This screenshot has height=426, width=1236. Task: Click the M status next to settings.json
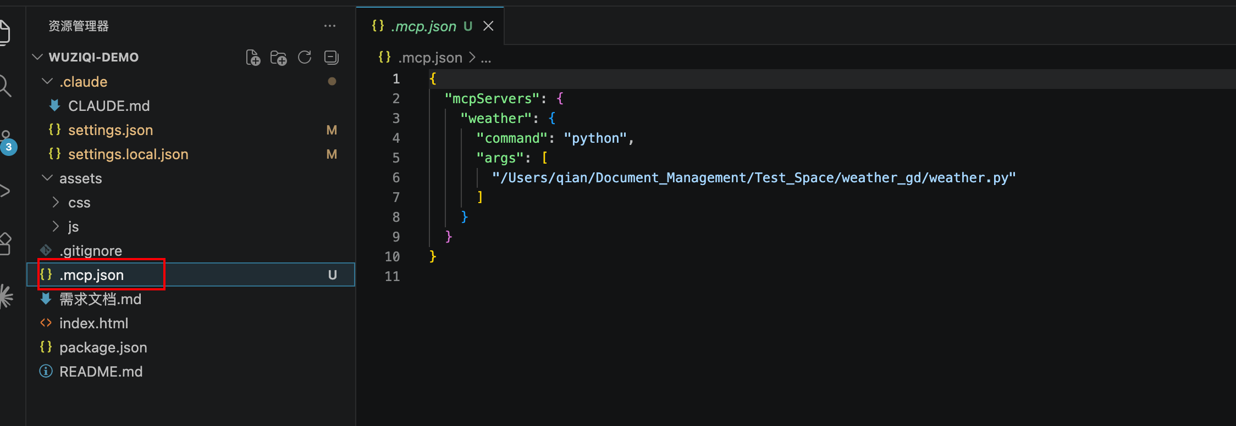coord(332,130)
